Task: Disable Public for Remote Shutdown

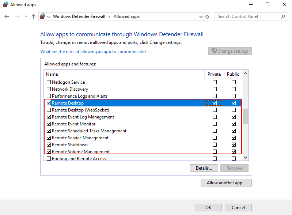Action: (x=234, y=144)
